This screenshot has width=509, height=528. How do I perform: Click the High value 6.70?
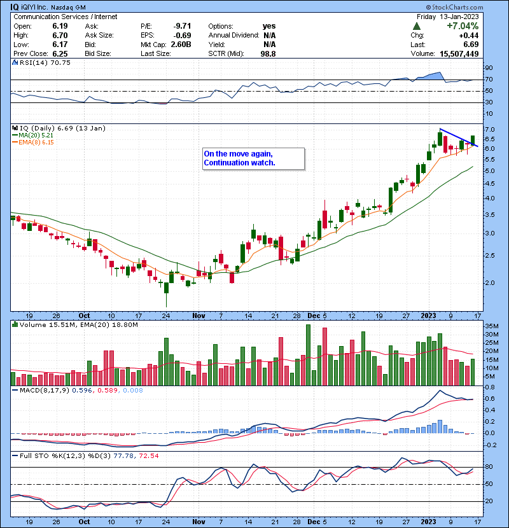click(x=60, y=36)
